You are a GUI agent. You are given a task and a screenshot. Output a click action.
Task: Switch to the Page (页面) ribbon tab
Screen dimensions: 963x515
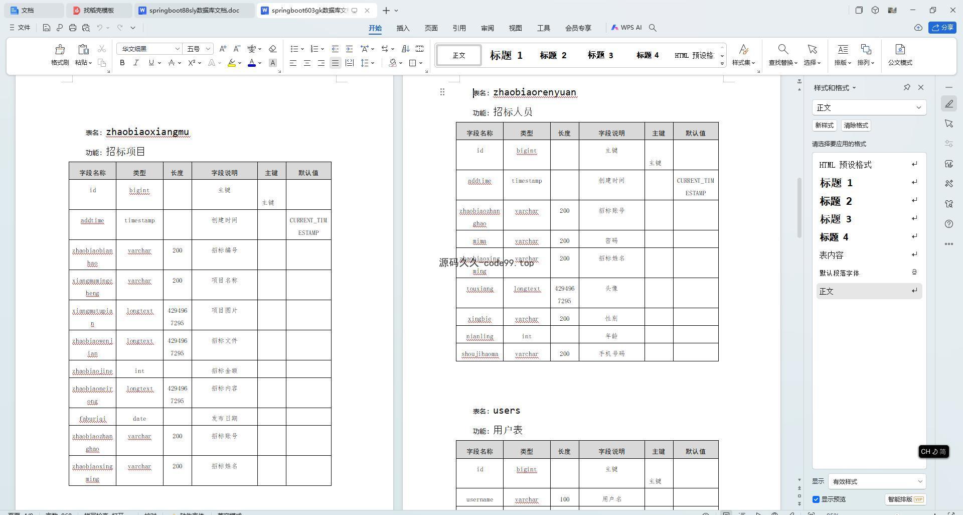(x=431, y=28)
